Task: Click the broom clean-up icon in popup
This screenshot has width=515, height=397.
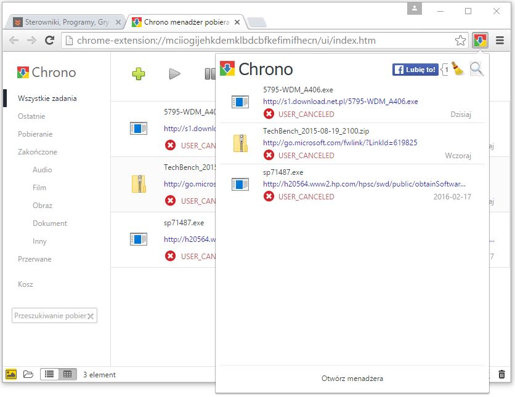Action: (457, 68)
